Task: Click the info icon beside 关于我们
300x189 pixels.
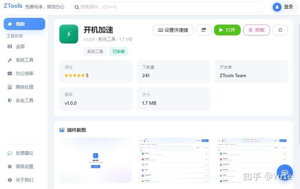Action: [10, 180]
